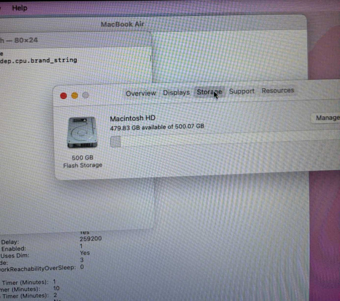Click the Terminal title showing 80×24
The width and height of the screenshot is (340, 301).
[19, 40]
